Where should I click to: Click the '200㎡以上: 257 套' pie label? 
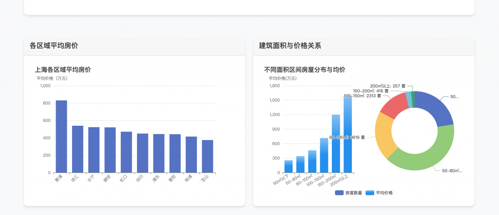(x=387, y=86)
